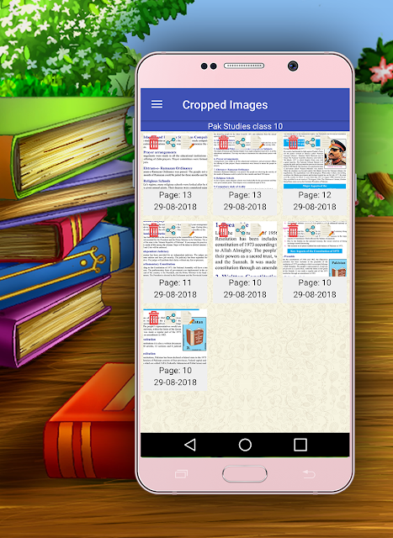Open the Page 10 'Key Aspects' banner thumbnail
Screen dimensions: 393x538
coord(315,249)
